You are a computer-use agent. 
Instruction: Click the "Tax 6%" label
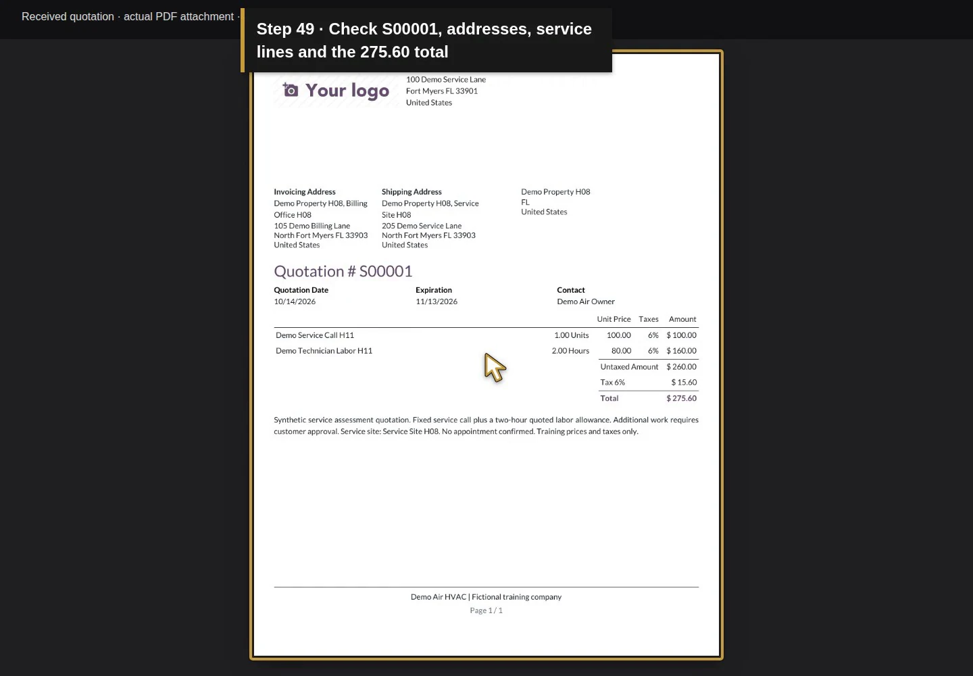613,383
